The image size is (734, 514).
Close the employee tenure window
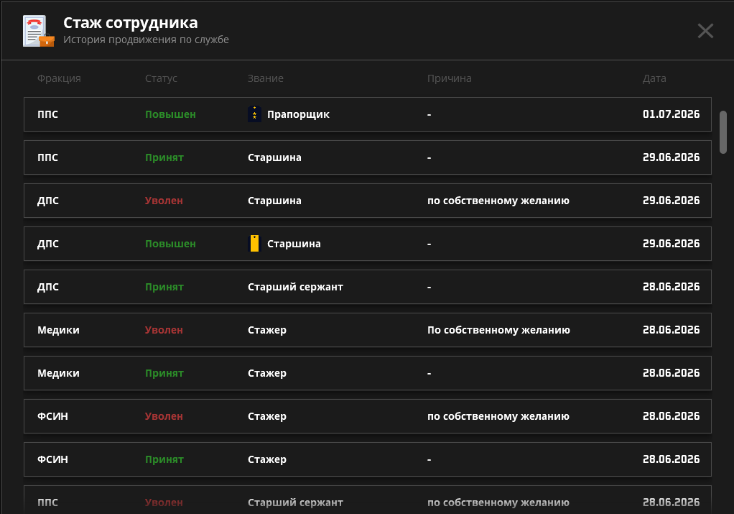(x=705, y=31)
